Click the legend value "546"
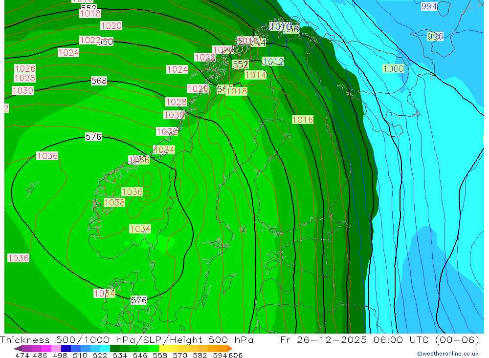Viewport: 489px width, 358px height. (x=140, y=355)
